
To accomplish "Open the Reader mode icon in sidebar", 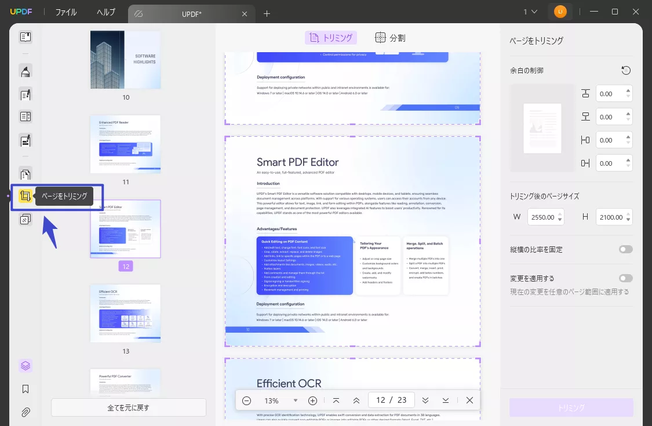I will click(26, 37).
